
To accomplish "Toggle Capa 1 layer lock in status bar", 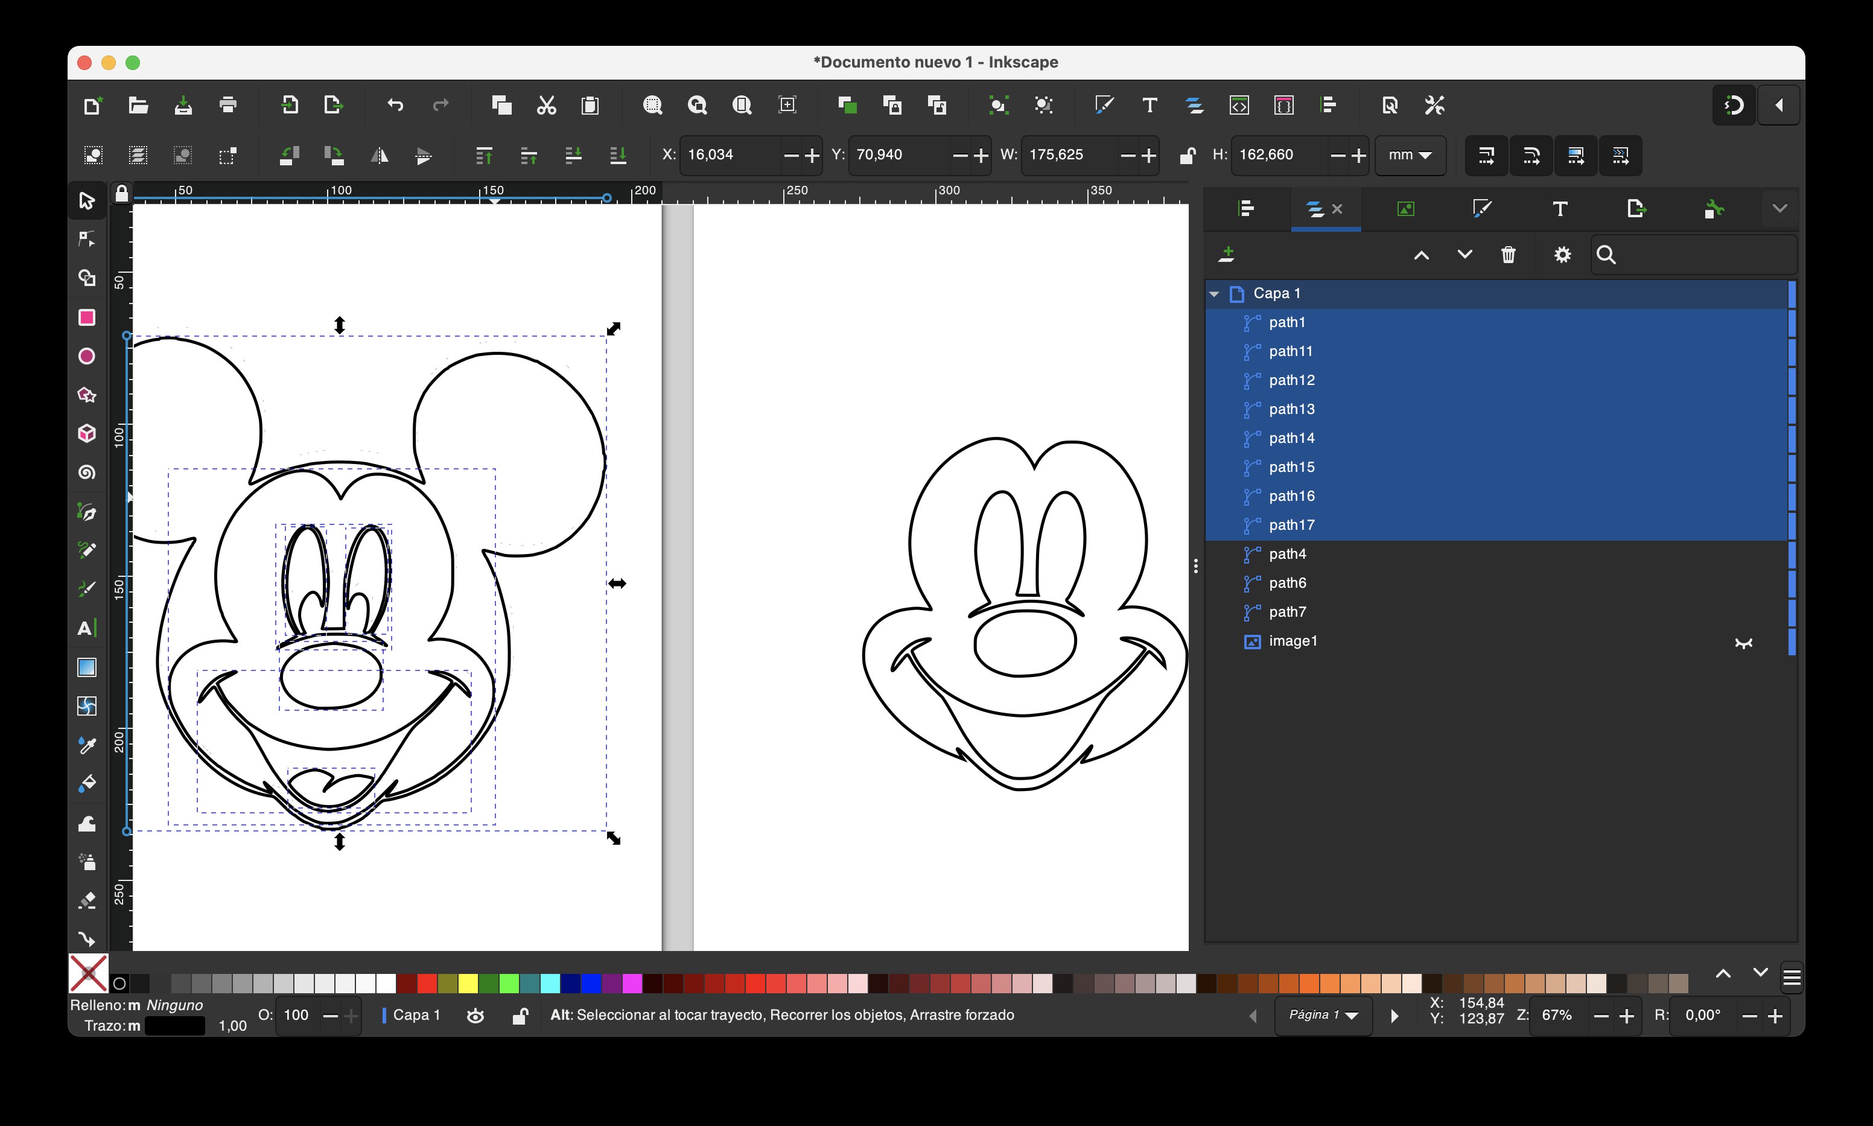I will [x=520, y=1016].
